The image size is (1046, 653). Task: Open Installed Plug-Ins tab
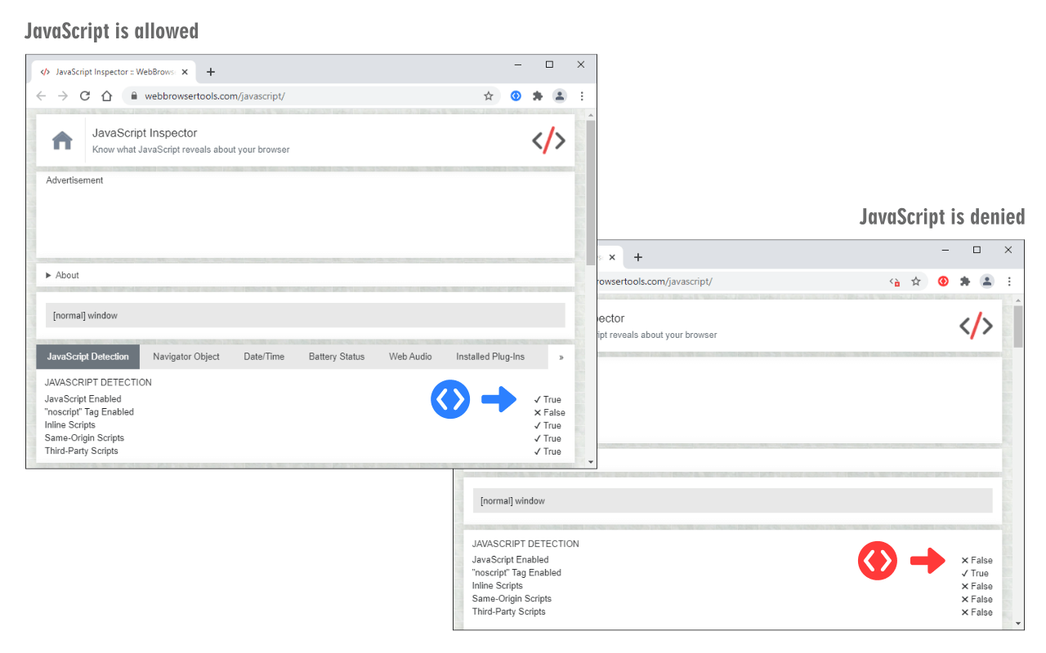[x=490, y=357]
